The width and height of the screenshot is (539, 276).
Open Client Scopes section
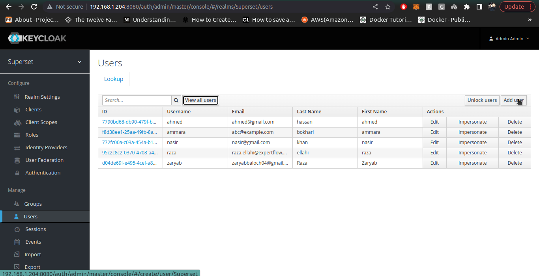(x=17, y=122)
